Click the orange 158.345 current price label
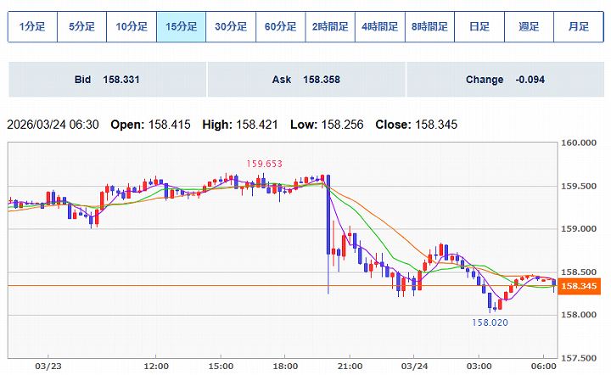Viewport: 611px width, 375px height. click(580, 287)
